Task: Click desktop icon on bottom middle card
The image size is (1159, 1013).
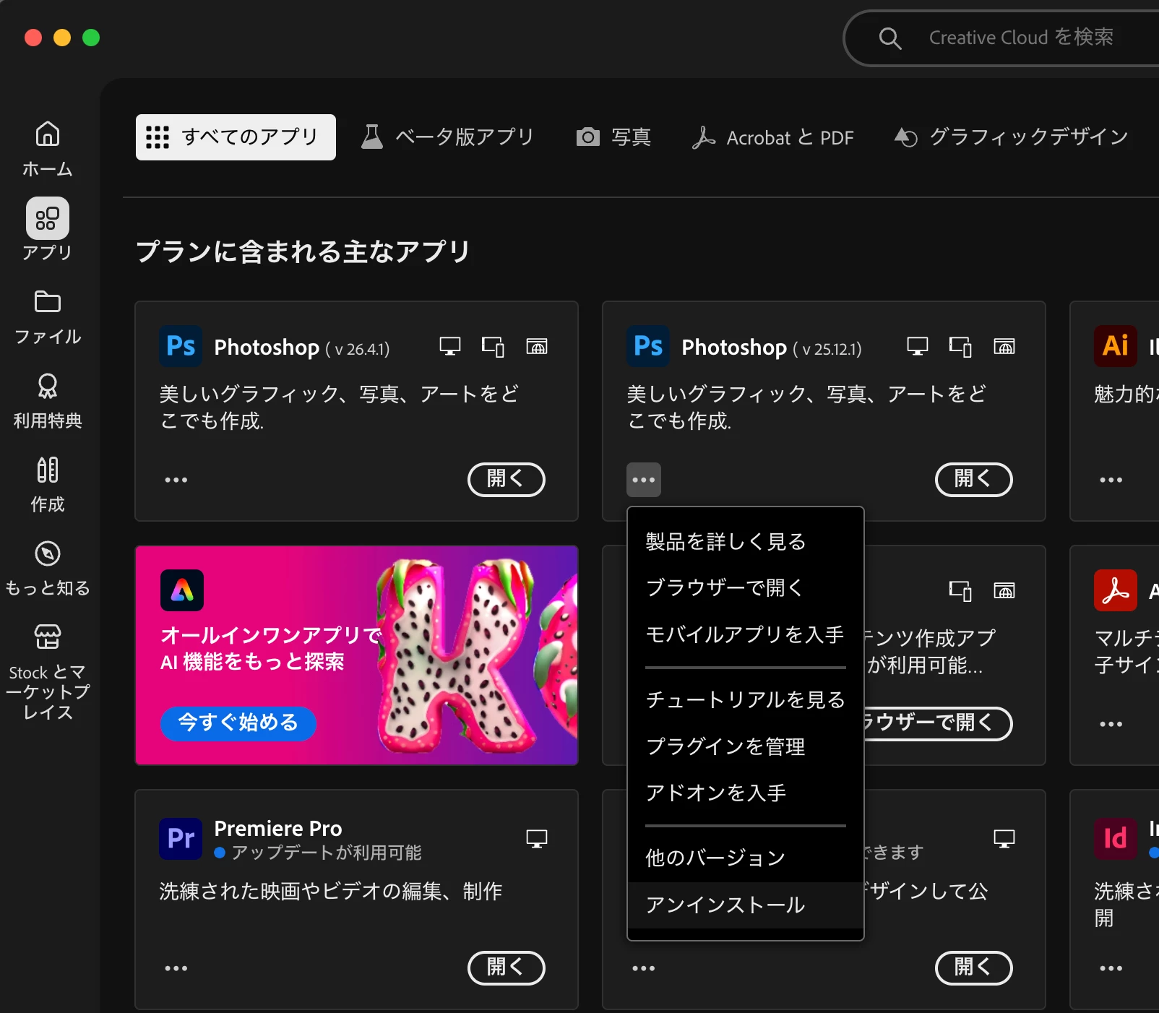Action: point(1004,838)
